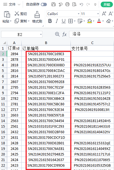
Task: Expand the Calibri font name dropdown
Action: coord(78,14)
